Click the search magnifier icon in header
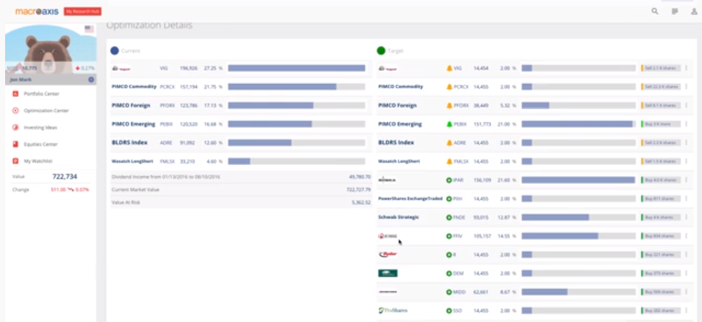The width and height of the screenshot is (702, 322). coord(655,11)
